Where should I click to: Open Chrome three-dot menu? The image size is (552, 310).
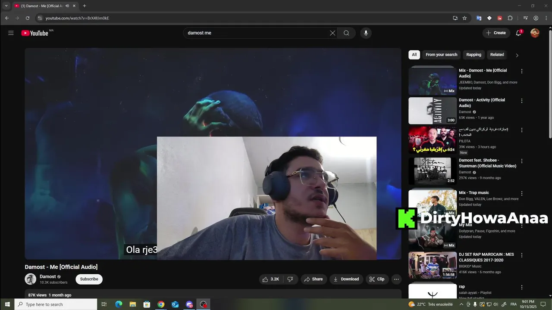point(546,18)
